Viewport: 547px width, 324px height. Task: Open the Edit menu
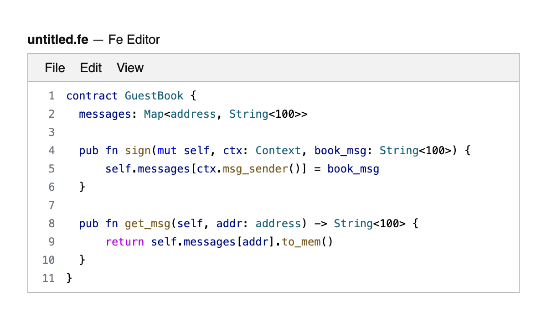91,68
